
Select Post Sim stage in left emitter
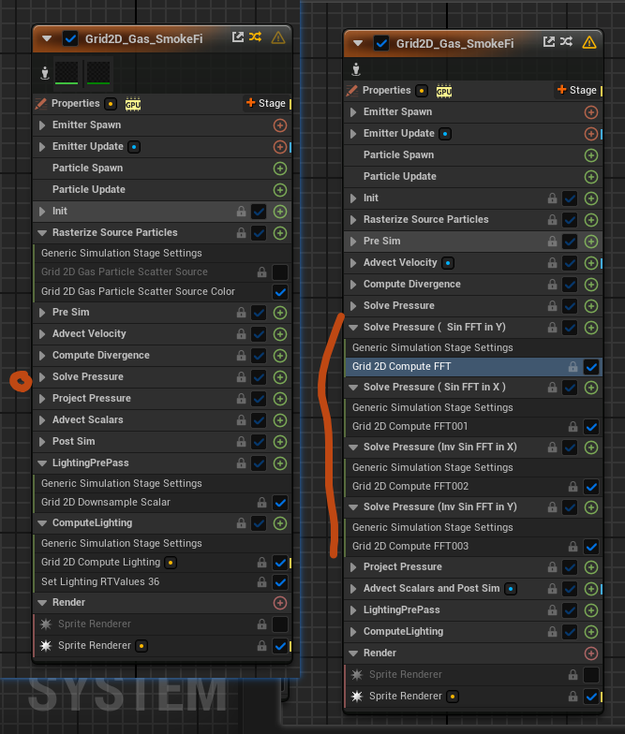[162, 442]
